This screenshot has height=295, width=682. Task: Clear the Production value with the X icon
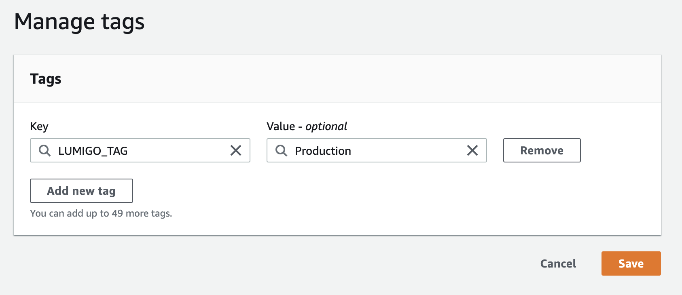[x=472, y=151]
